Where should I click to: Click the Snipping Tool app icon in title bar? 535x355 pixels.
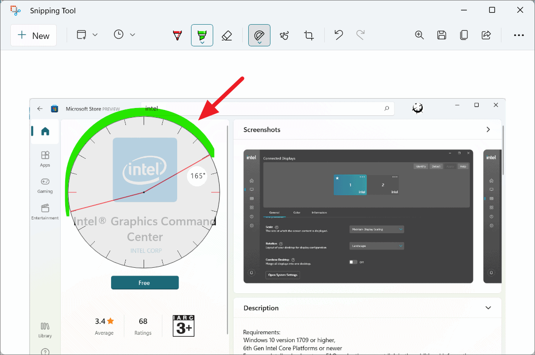coord(15,10)
